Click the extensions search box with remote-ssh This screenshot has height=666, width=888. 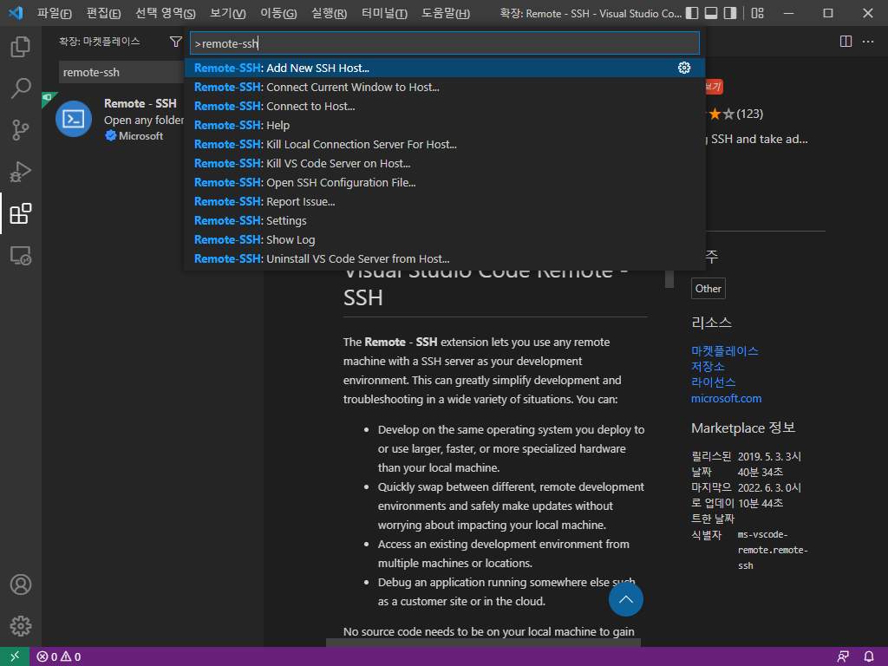(121, 73)
